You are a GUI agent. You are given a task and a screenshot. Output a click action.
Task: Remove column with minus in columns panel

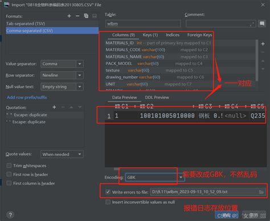[x=263, y=52]
